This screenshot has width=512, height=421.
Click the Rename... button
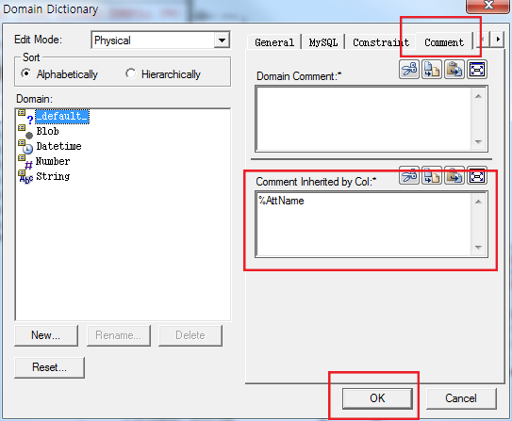pyautogui.click(x=119, y=335)
